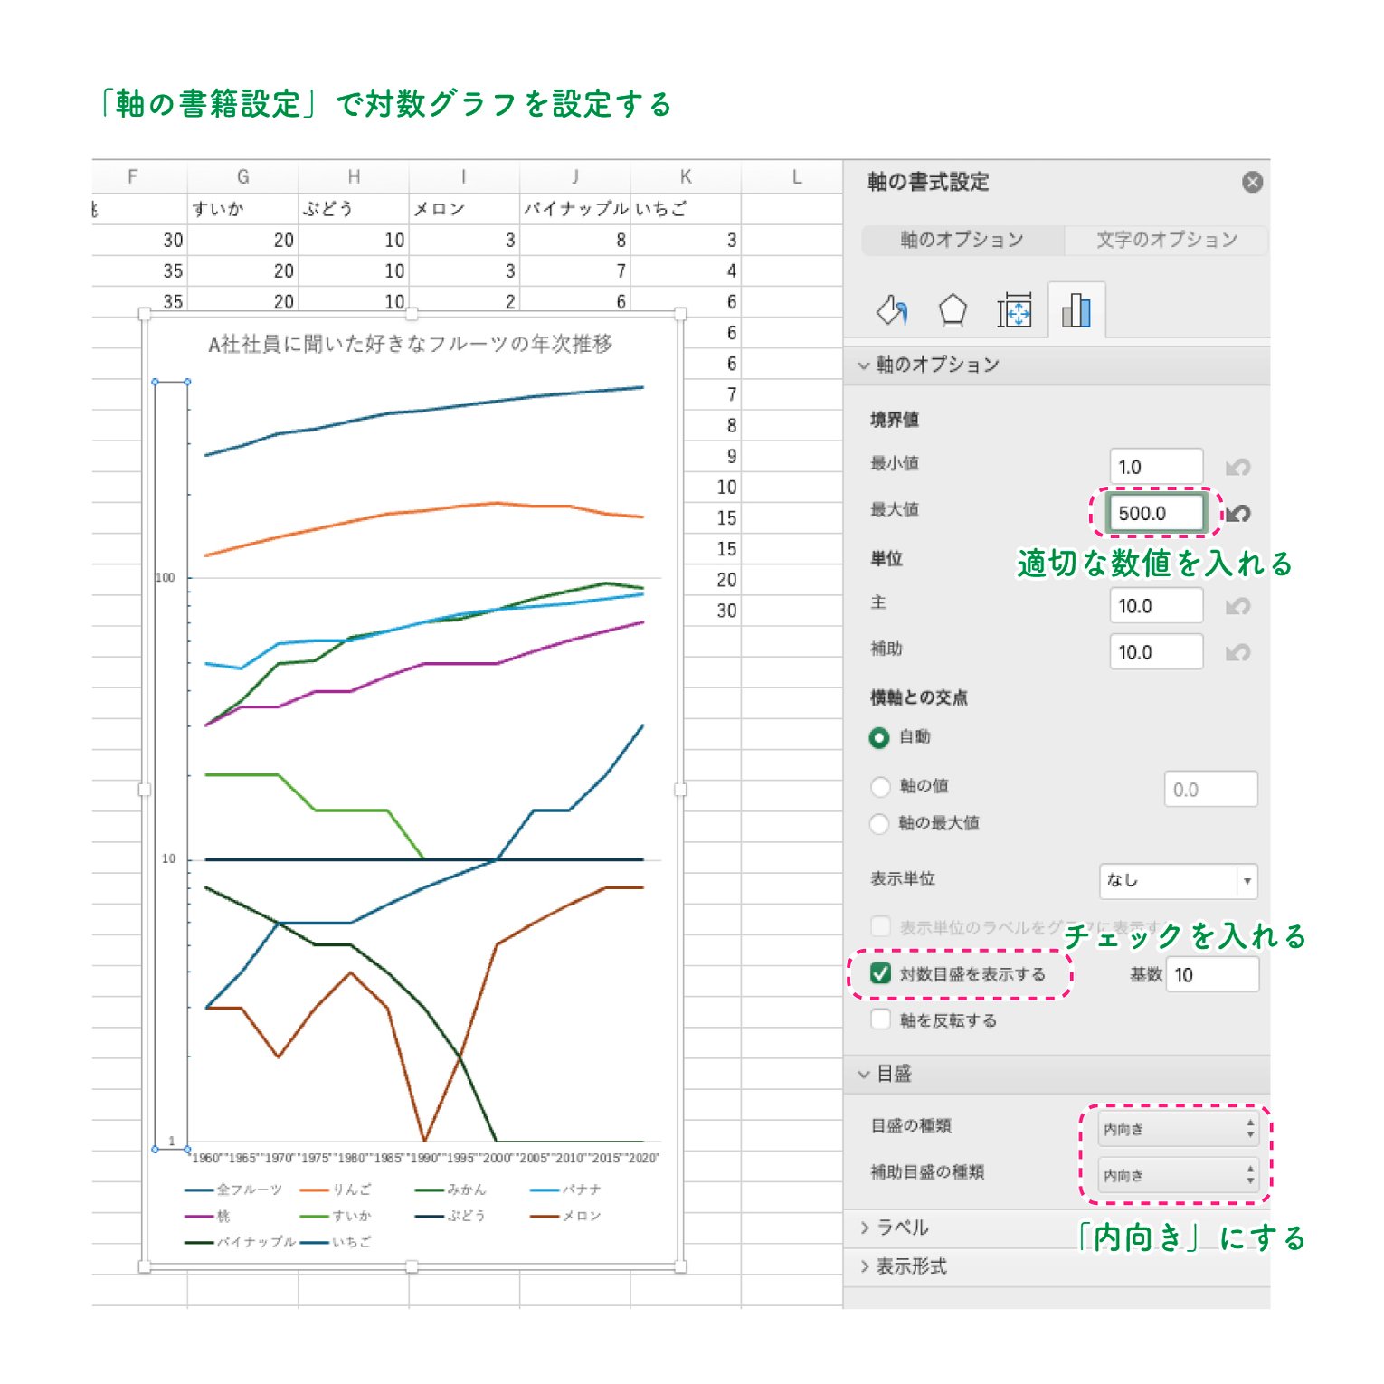Click the みかん legend entry
Screen dimensions: 1384x1384
pos(450,1190)
